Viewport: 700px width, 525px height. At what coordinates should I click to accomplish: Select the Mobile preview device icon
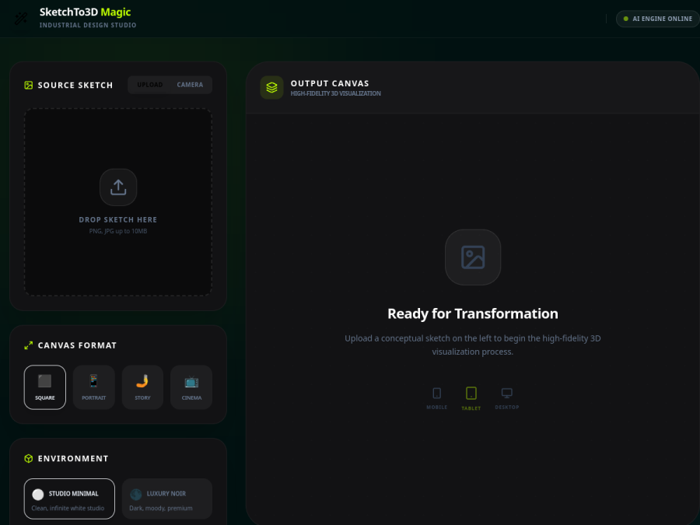tap(436, 394)
